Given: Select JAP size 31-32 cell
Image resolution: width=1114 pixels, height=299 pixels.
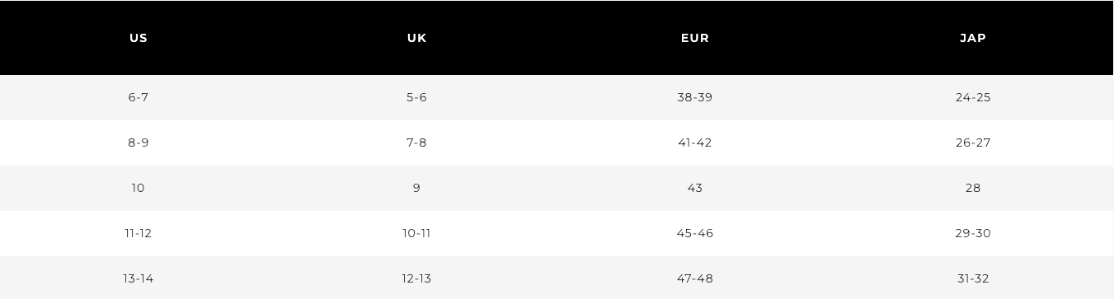Looking at the screenshot, I should [x=973, y=278].
